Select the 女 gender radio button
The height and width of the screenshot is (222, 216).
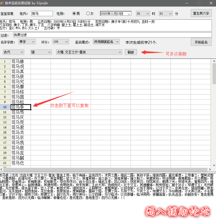pyautogui.click(x=88, y=14)
